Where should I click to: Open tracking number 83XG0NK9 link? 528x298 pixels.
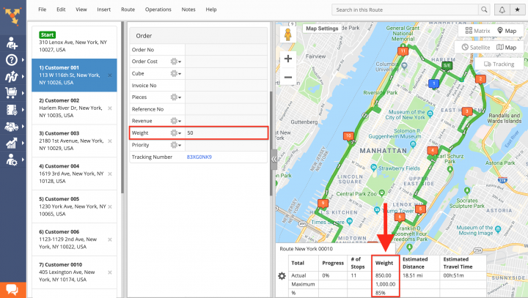click(x=199, y=157)
